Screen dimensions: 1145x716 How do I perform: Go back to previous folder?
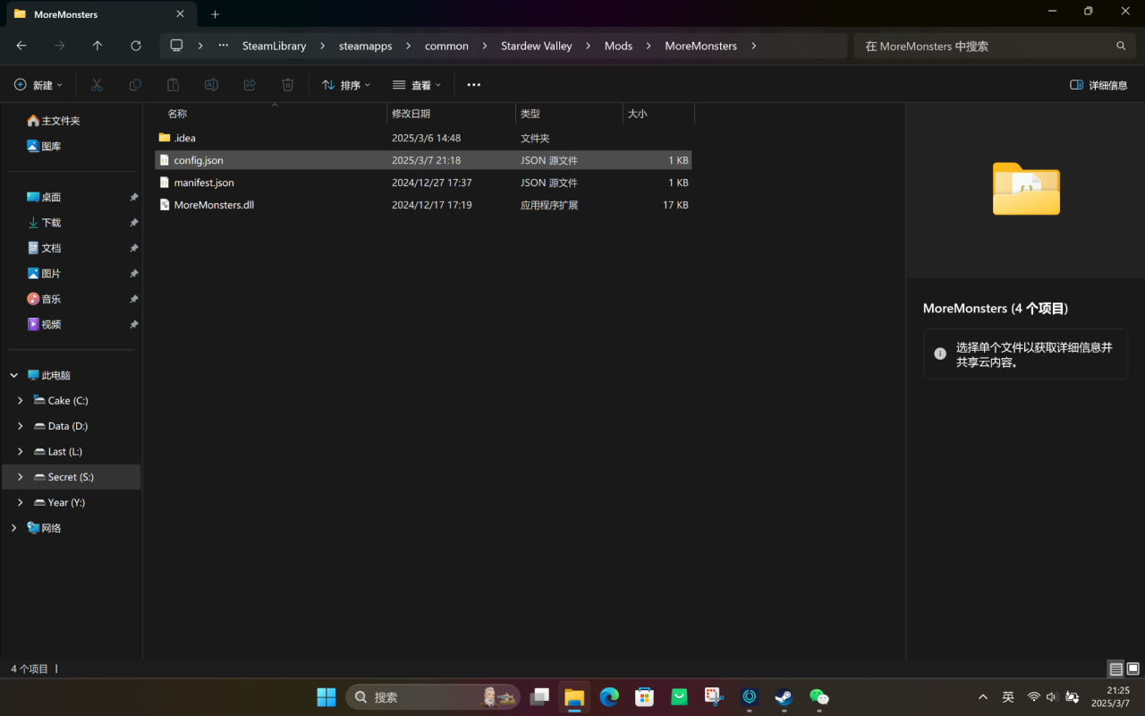coord(21,46)
